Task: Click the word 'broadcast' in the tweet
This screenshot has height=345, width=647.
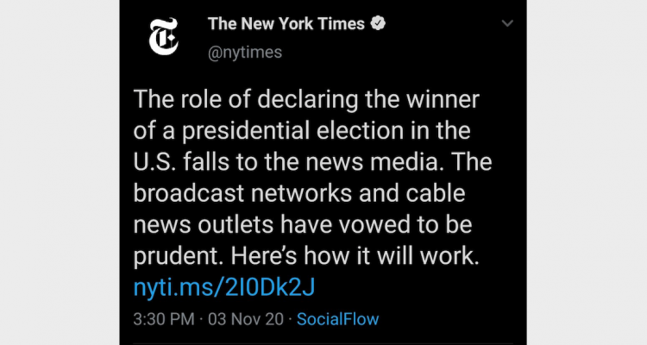Action: click(x=189, y=193)
